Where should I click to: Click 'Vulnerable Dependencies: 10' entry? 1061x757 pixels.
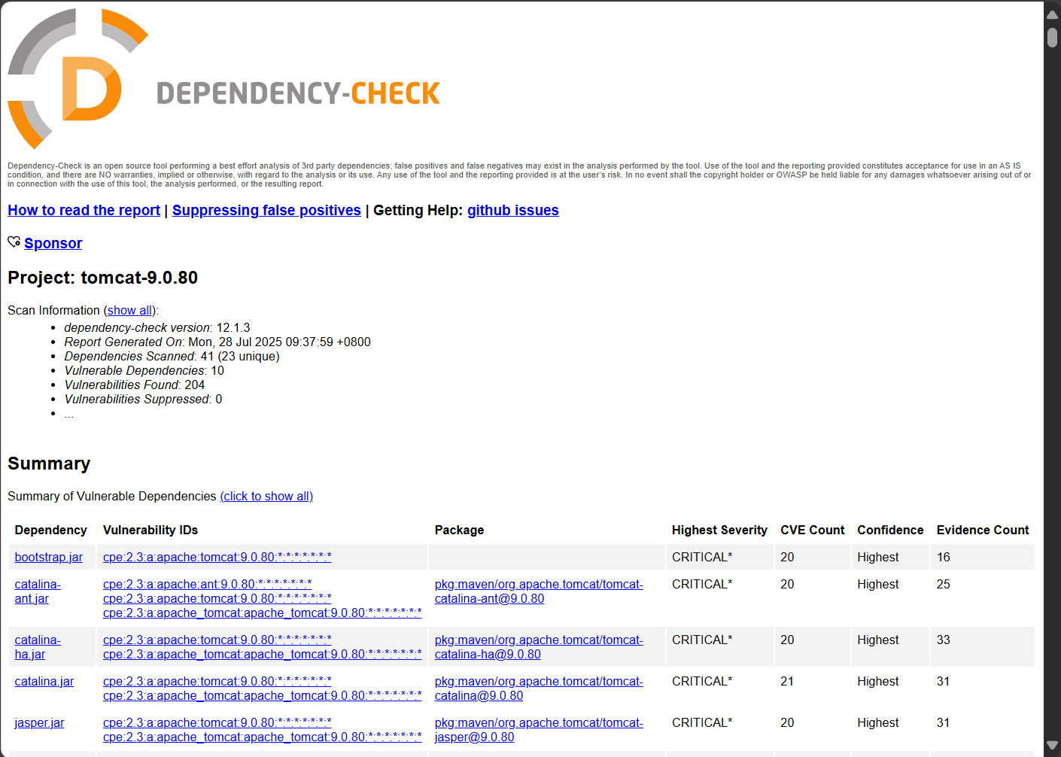(144, 370)
